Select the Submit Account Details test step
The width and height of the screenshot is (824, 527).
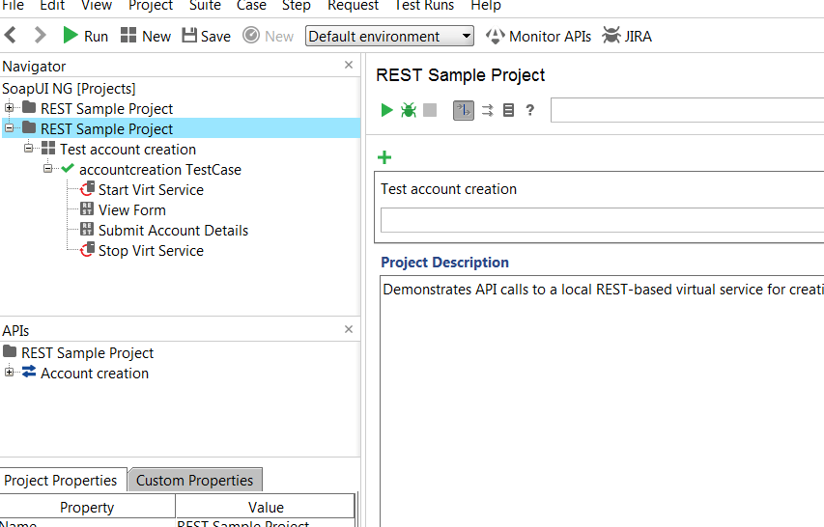[x=173, y=230]
